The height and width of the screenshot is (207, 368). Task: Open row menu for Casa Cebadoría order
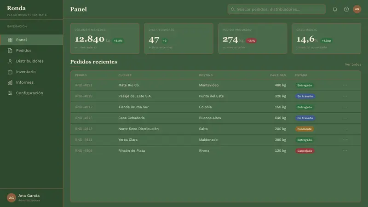[345, 118]
